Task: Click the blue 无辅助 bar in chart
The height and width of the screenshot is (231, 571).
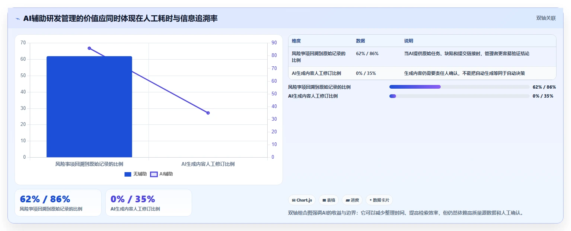Action: pyautogui.click(x=89, y=107)
